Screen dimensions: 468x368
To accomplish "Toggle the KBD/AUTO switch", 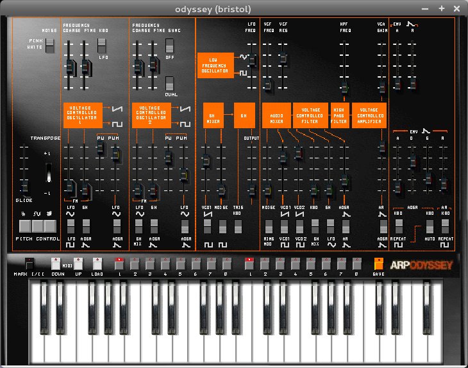I will 430,226.
